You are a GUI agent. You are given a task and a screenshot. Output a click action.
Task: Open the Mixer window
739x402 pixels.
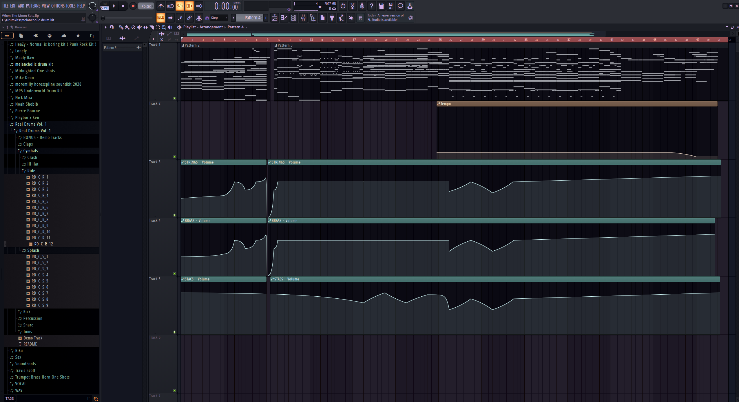coord(303,18)
